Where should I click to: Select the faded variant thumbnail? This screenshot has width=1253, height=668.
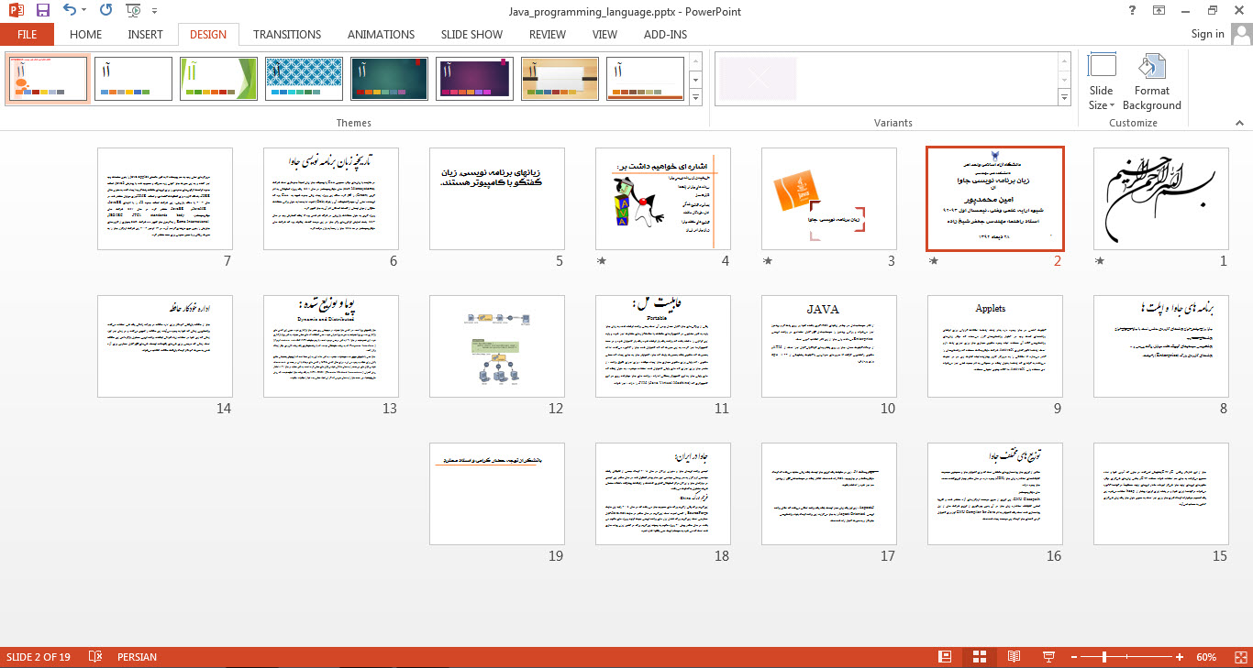pyautogui.click(x=759, y=78)
